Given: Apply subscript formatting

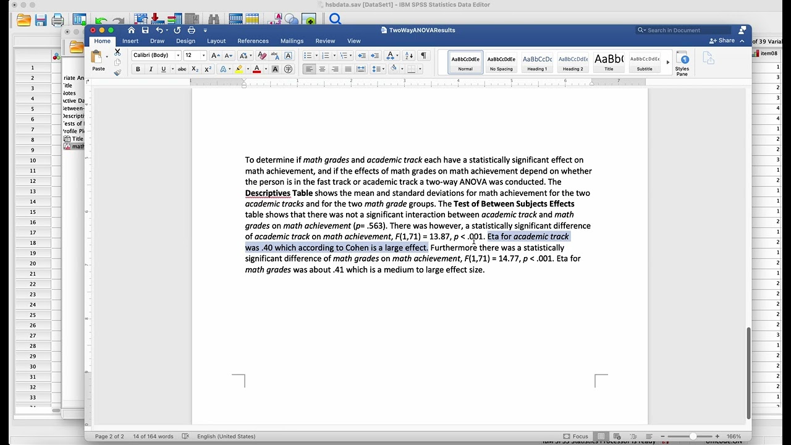Looking at the screenshot, I should click(195, 69).
